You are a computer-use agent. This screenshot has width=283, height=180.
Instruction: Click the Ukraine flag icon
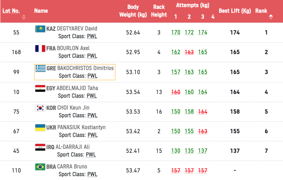(x=40, y=127)
